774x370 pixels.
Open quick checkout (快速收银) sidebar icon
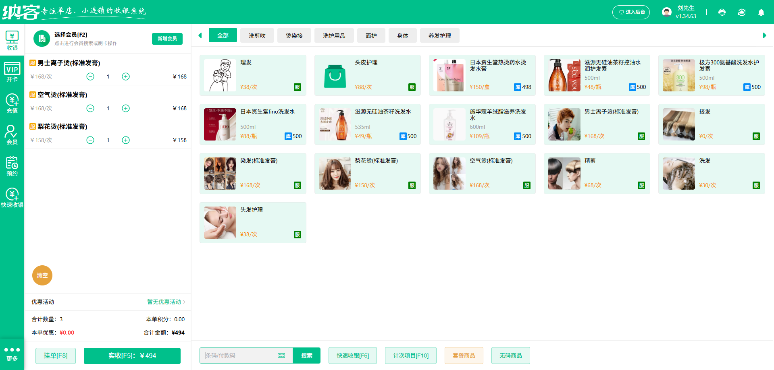12,198
